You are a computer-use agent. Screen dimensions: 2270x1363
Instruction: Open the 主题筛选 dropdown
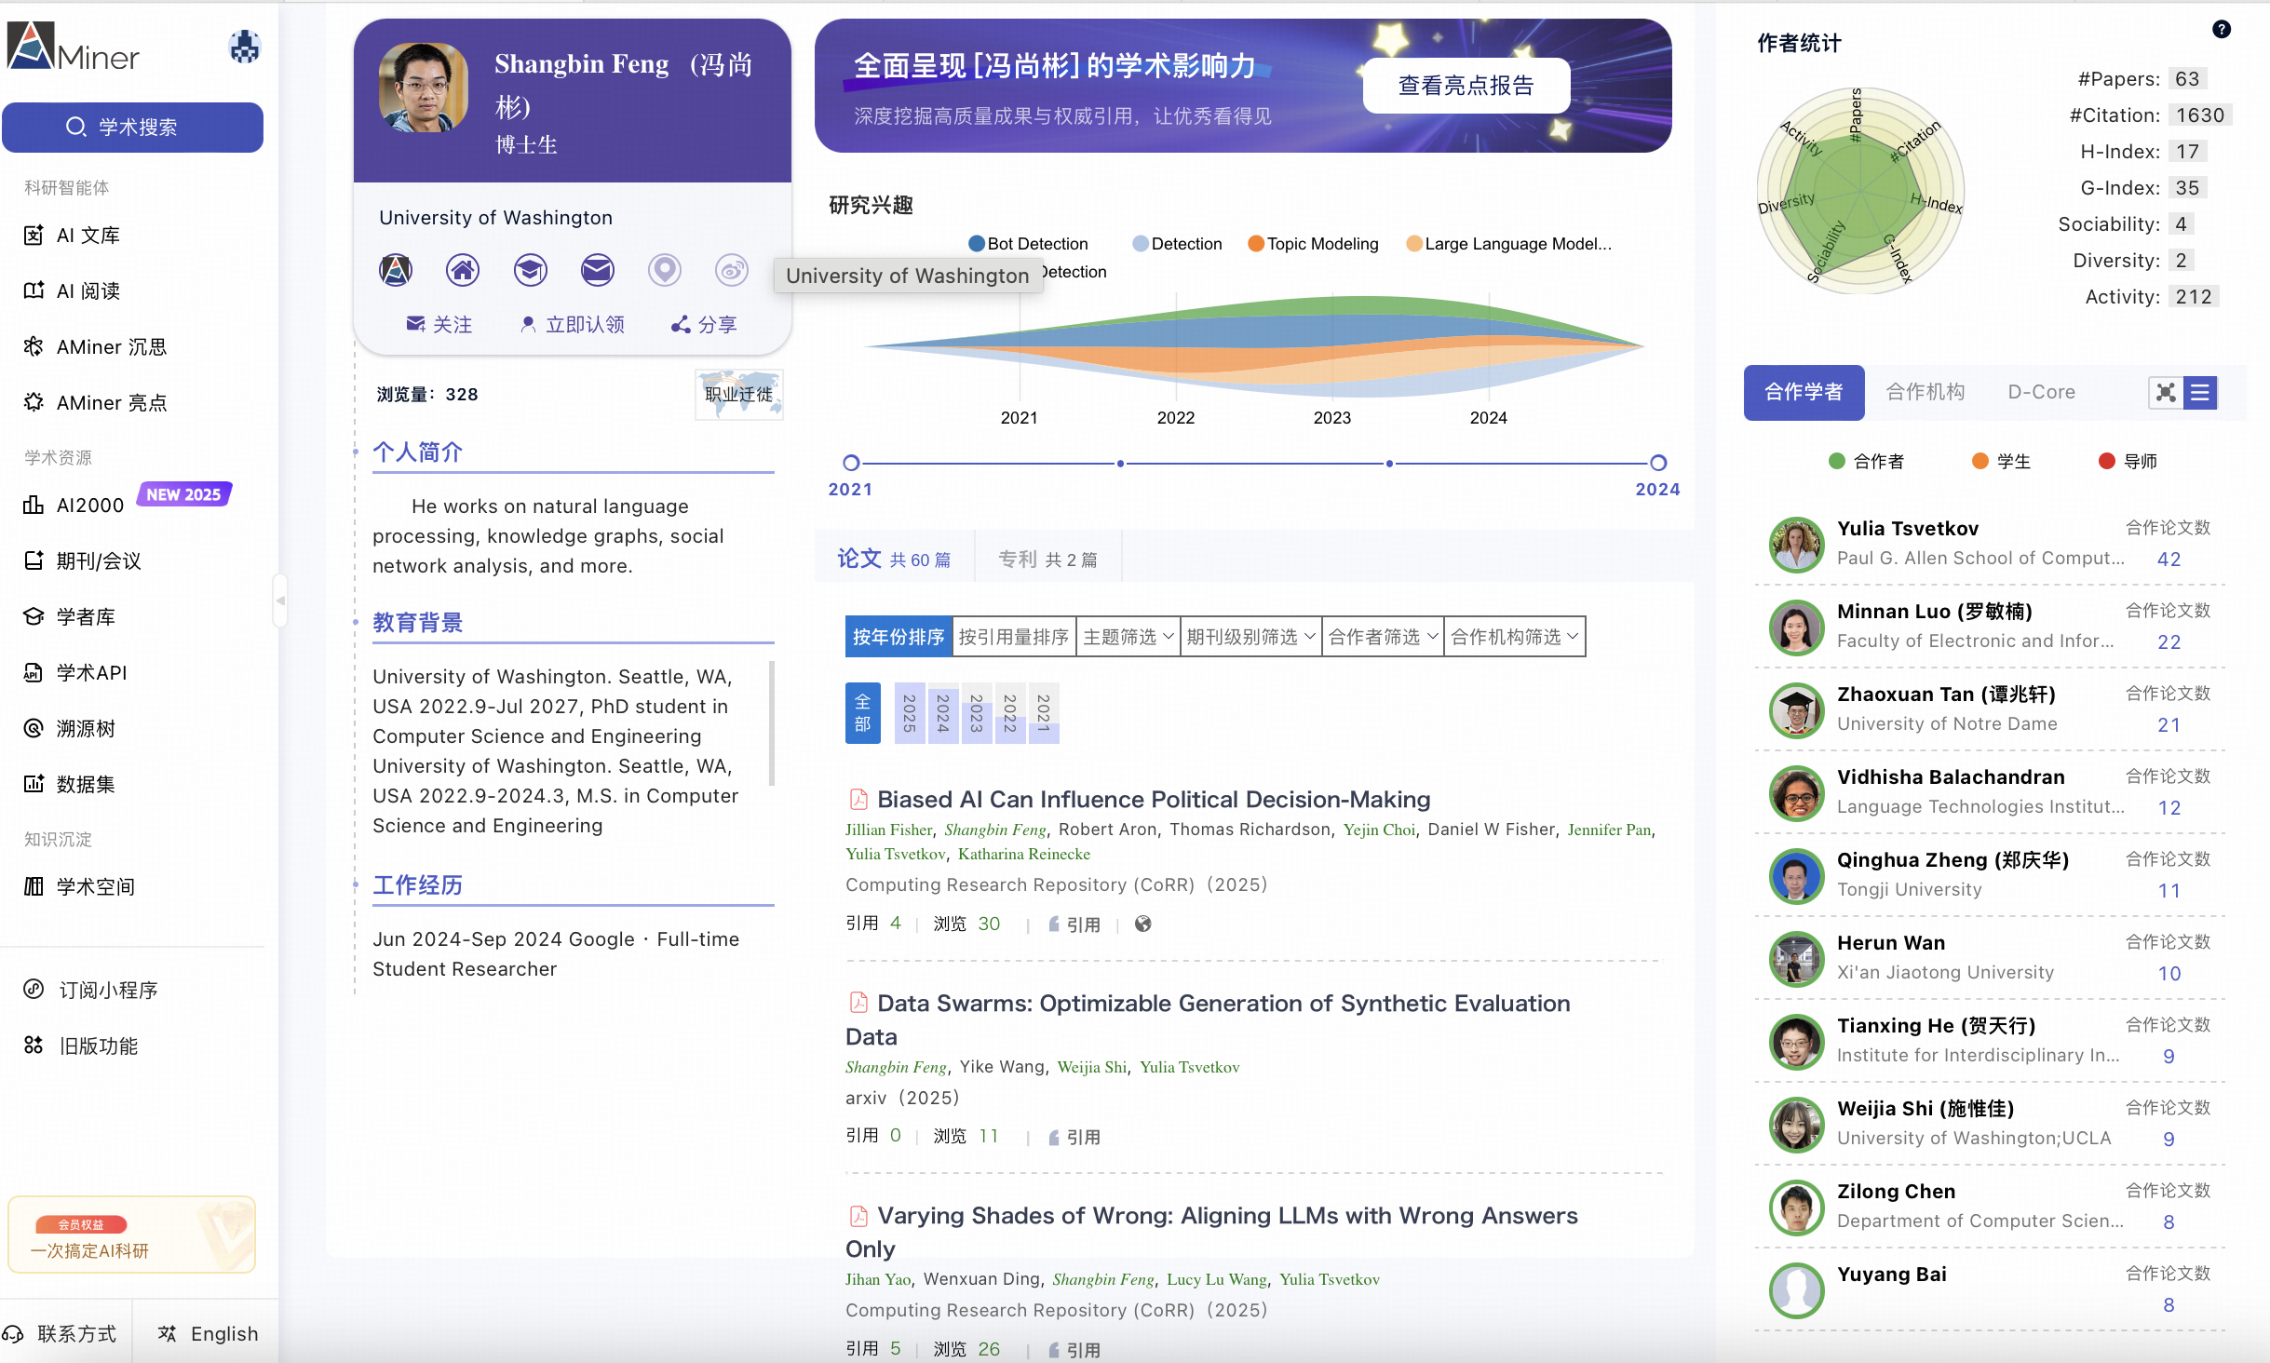coord(1127,636)
